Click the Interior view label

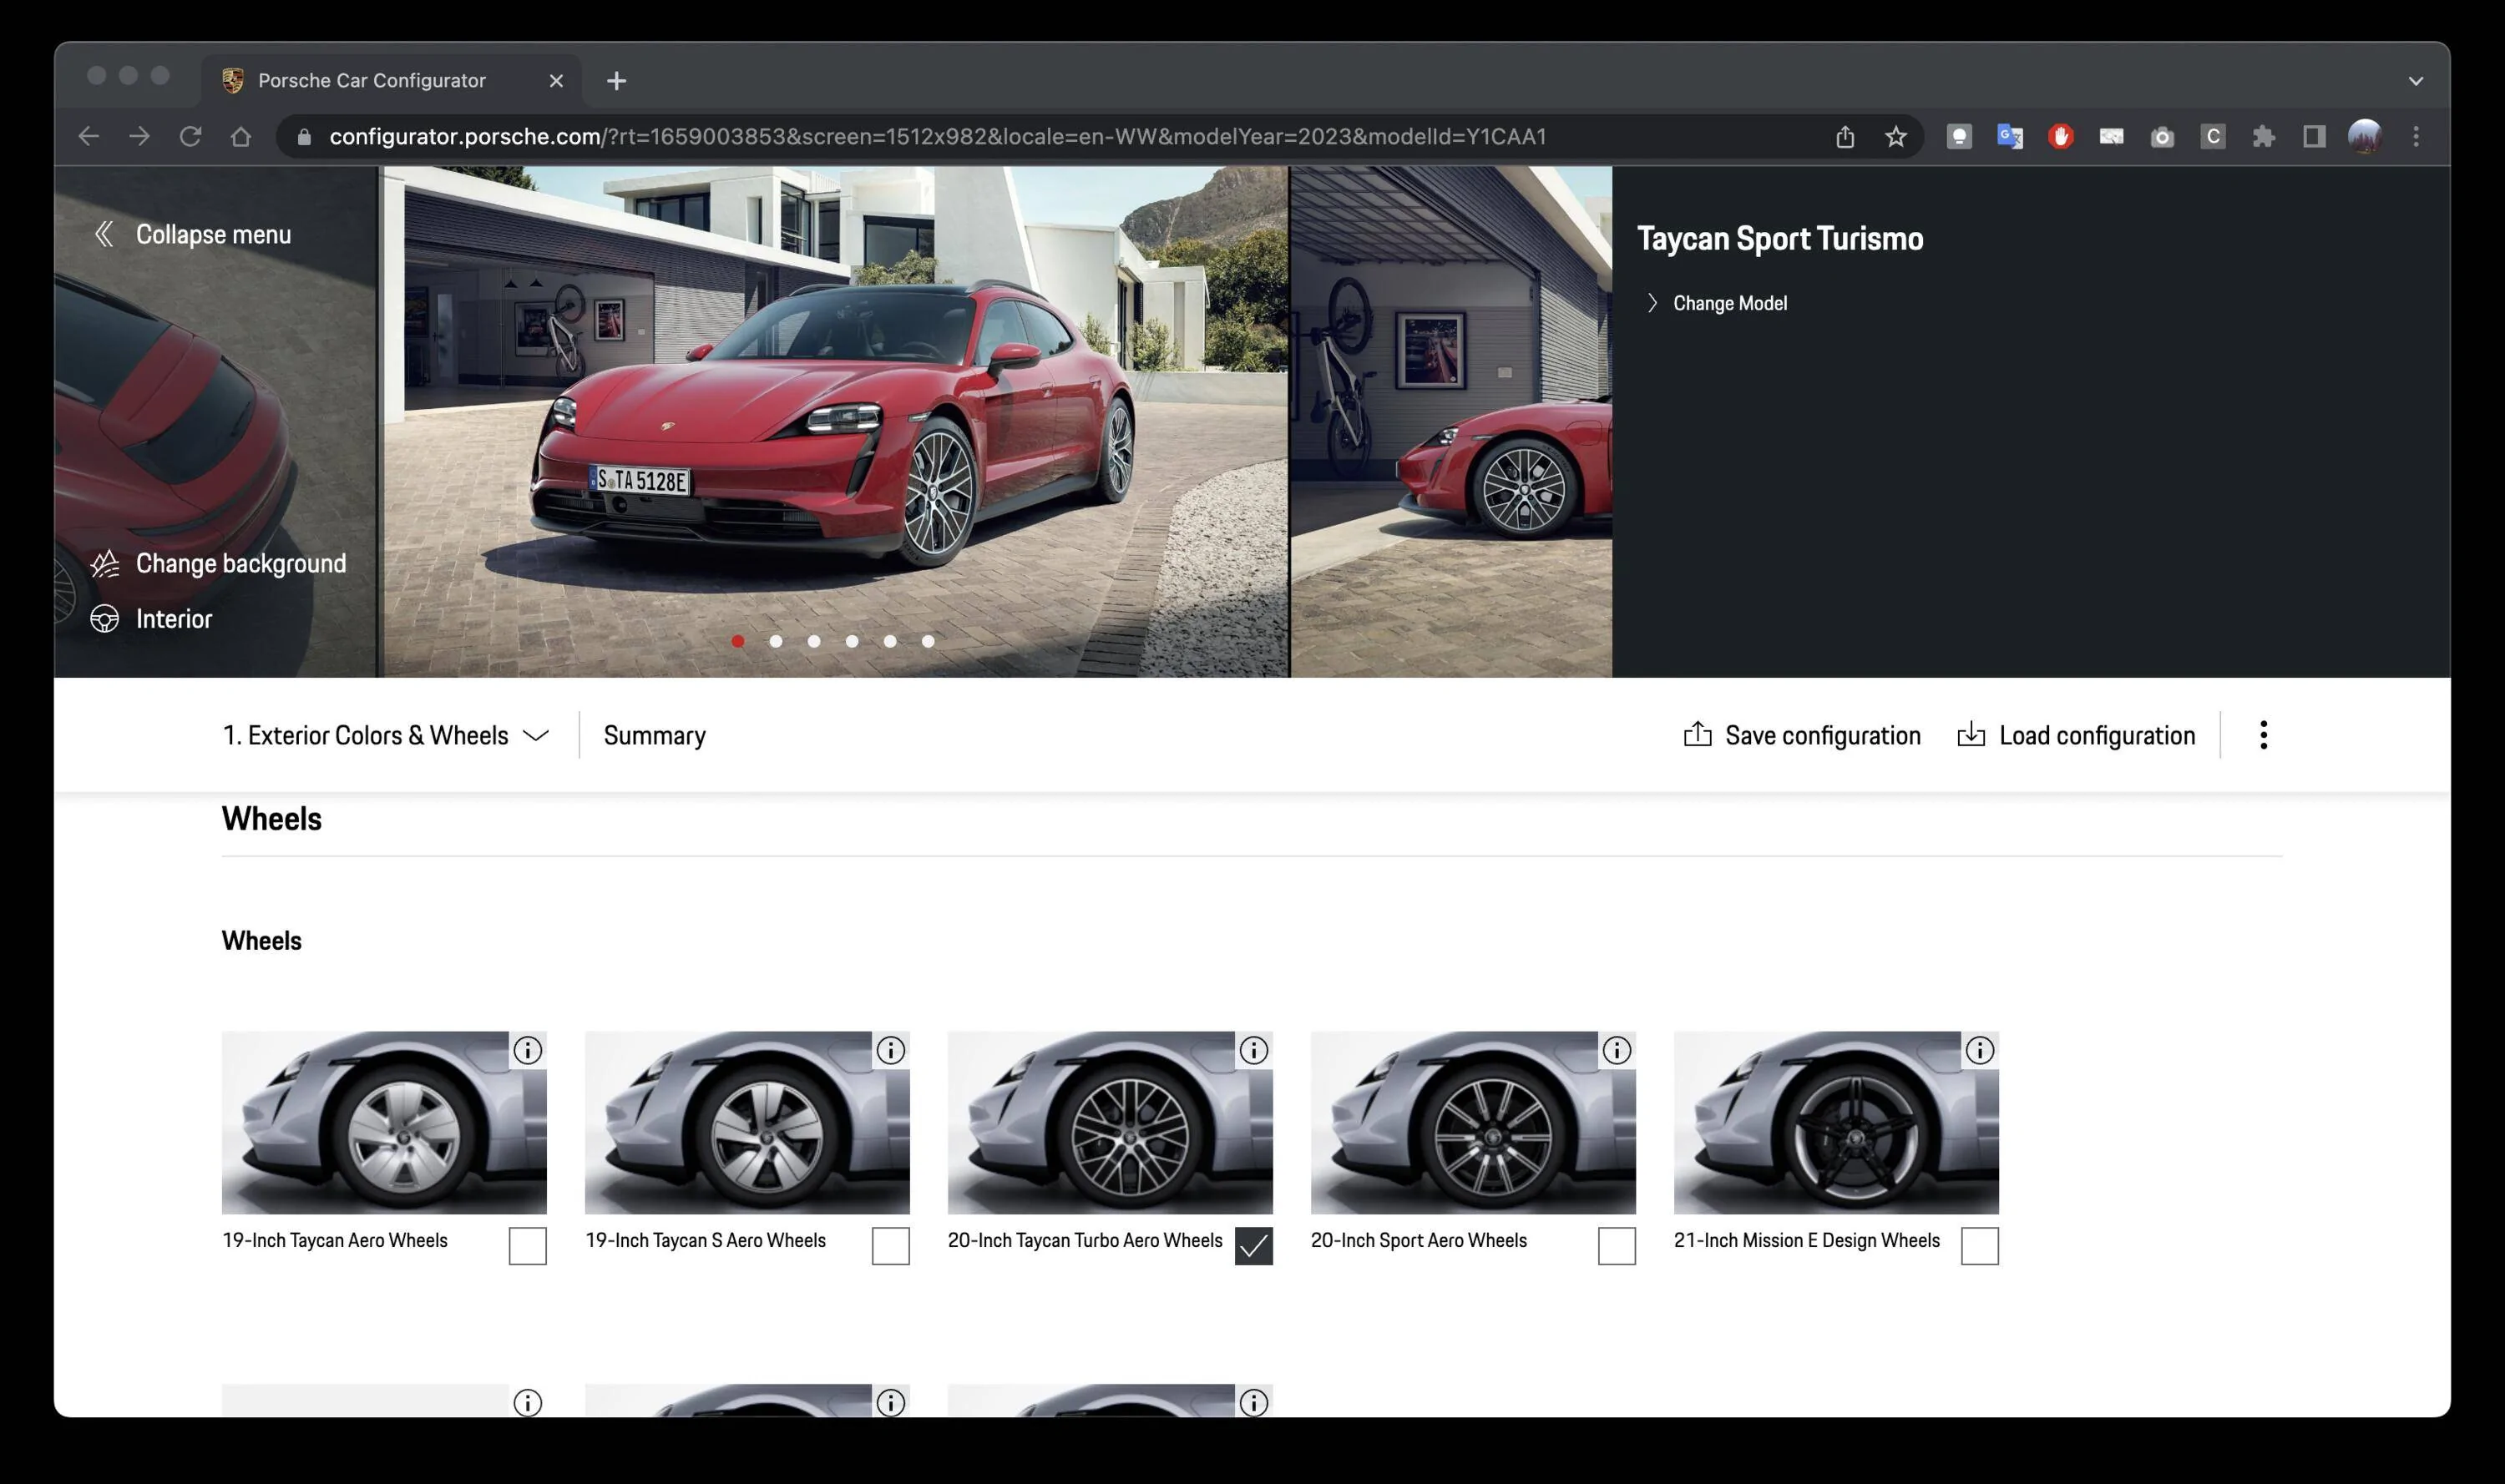point(174,619)
